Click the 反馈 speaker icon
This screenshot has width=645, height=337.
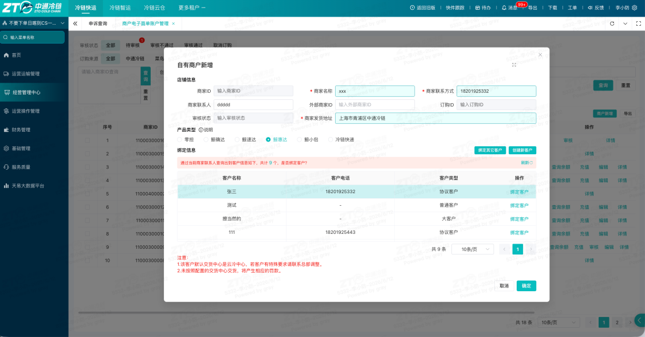click(x=590, y=7)
